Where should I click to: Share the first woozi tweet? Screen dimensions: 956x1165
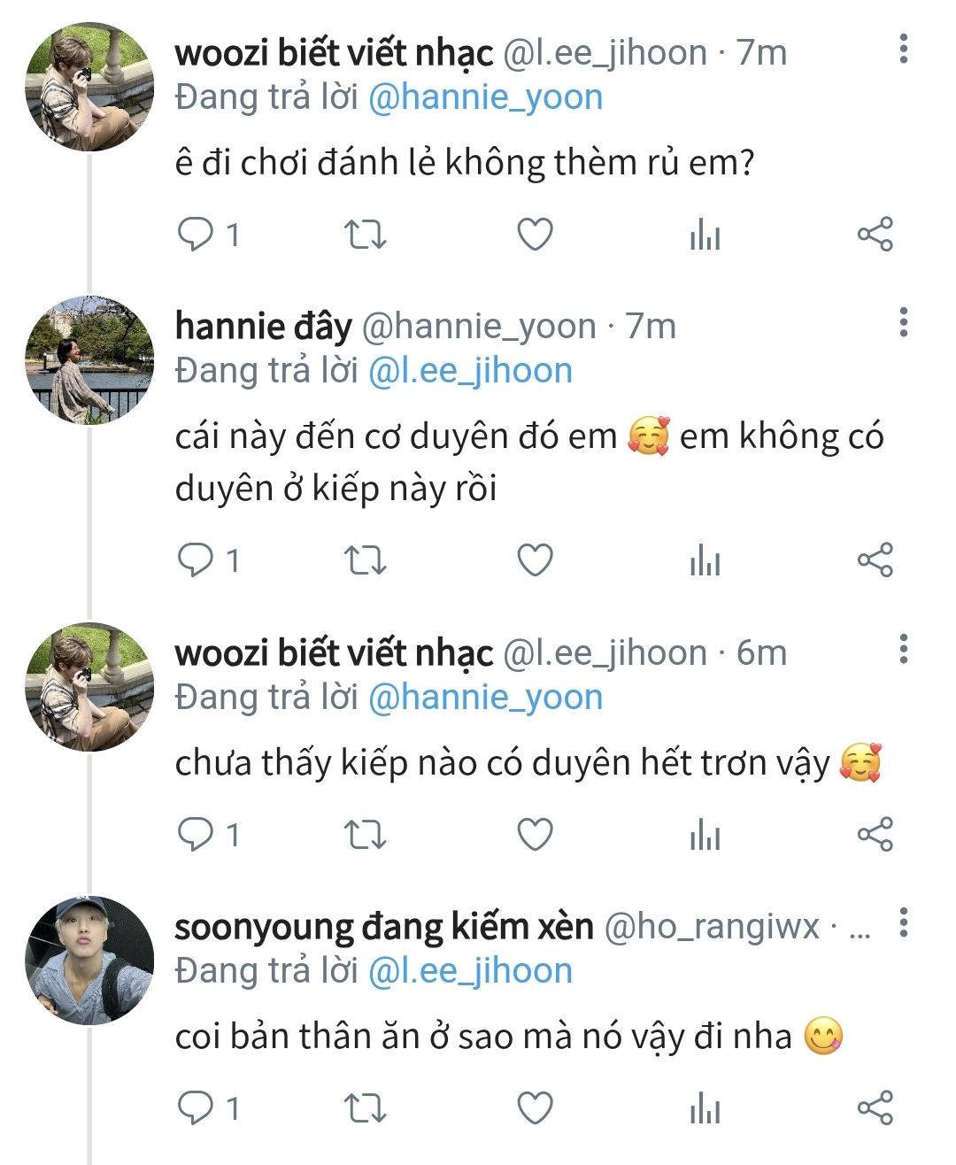coord(875,235)
